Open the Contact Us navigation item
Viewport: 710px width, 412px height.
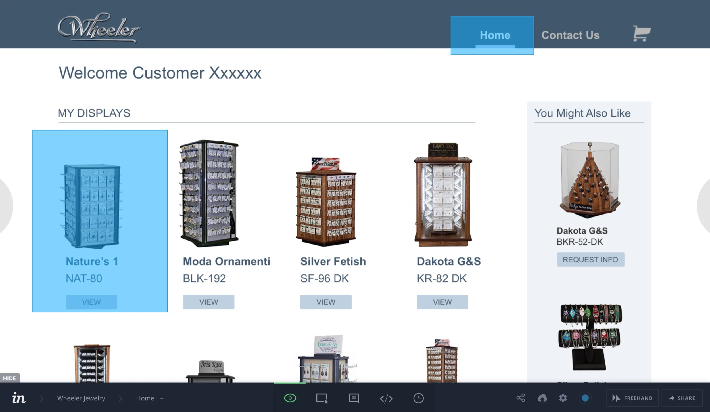pos(570,35)
